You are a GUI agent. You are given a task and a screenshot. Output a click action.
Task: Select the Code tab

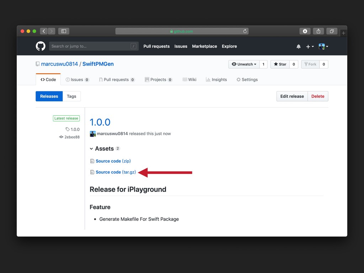point(48,80)
